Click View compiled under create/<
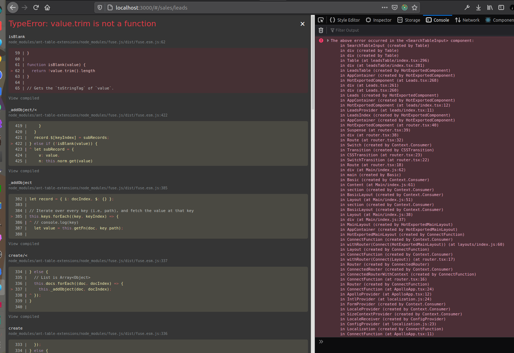Viewport: 514px width, 353px height. coord(24,316)
